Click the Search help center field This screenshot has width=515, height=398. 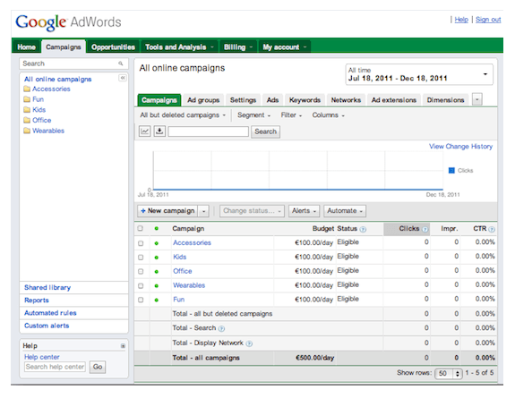pyautogui.click(x=55, y=367)
